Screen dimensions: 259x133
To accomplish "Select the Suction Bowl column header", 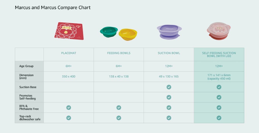I will tap(169, 53).
